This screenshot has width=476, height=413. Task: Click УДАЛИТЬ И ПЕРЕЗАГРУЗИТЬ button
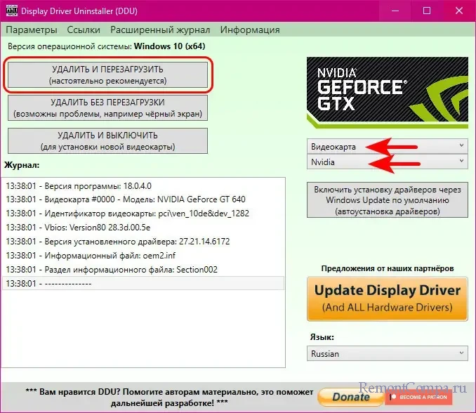coord(108,75)
